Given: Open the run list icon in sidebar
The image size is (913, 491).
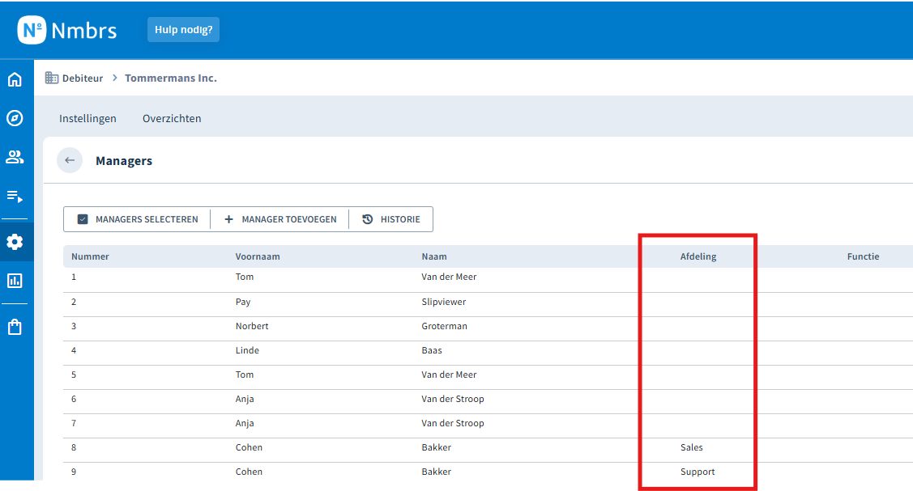Looking at the screenshot, I should point(15,197).
